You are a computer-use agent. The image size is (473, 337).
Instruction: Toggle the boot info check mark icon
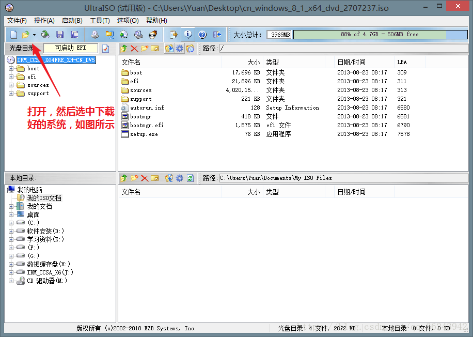coord(105,48)
